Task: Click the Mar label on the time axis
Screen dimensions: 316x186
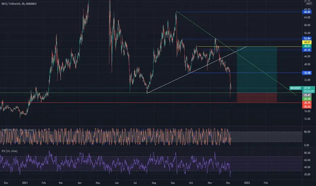Action: click(x=61, y=183)
